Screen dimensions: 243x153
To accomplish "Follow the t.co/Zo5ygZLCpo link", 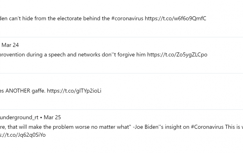I will 177,55.
